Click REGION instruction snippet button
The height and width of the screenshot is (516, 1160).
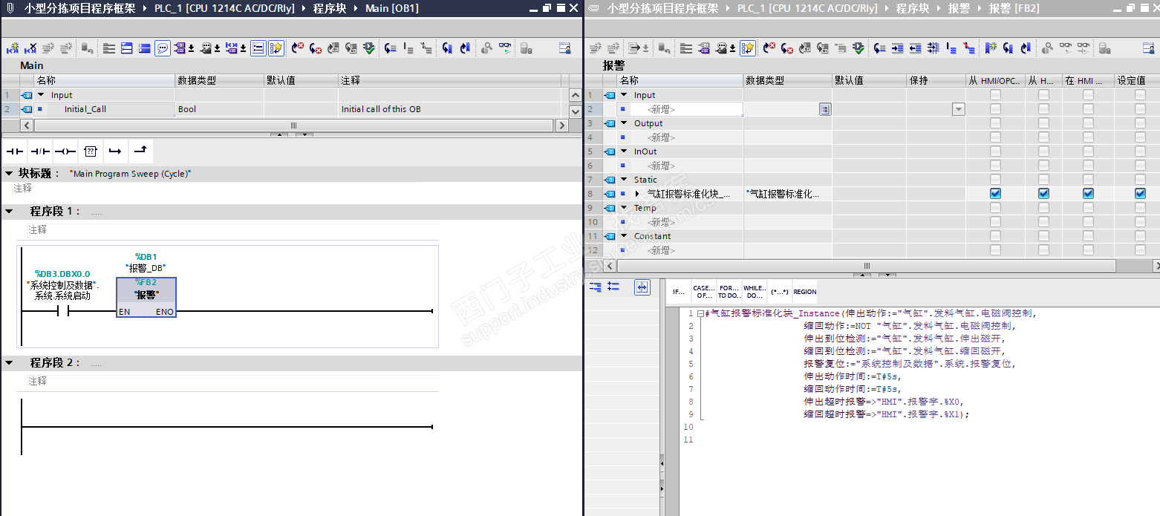click(x=805, y=292)
